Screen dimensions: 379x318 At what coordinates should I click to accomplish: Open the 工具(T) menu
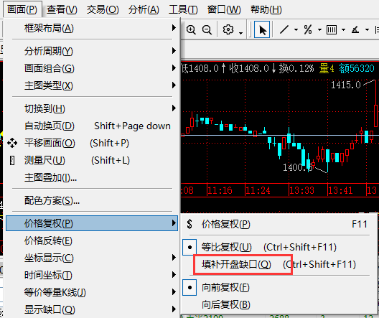tap(183, 9)
